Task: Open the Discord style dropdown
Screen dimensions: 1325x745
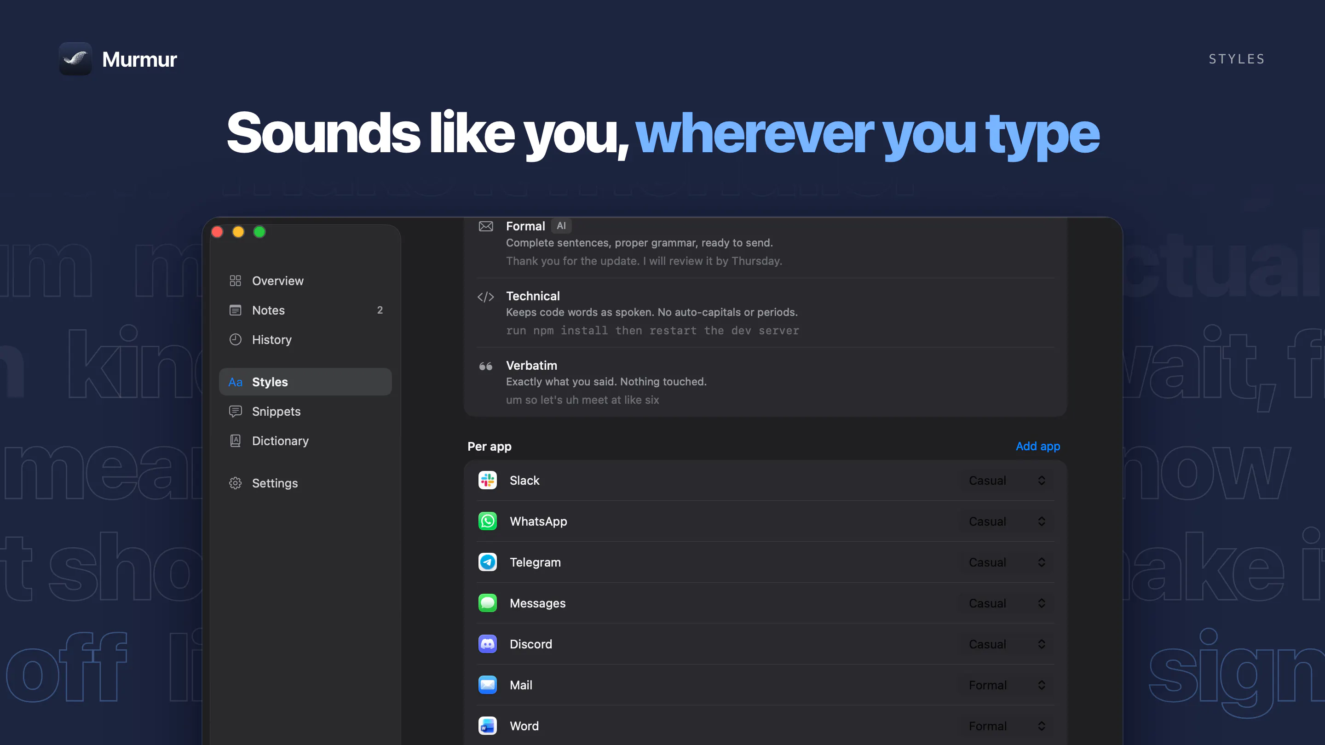Action: [1006, 644]
